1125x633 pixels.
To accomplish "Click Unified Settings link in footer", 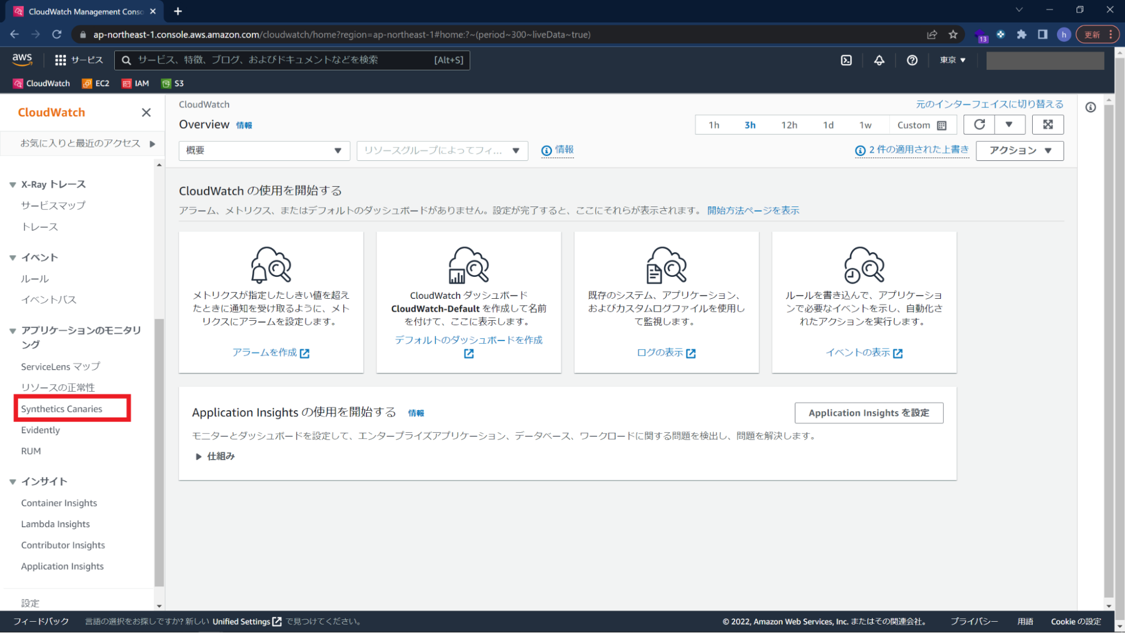I will point(246,622).
